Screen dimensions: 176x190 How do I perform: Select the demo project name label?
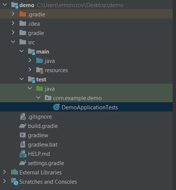tap(27, 5)
